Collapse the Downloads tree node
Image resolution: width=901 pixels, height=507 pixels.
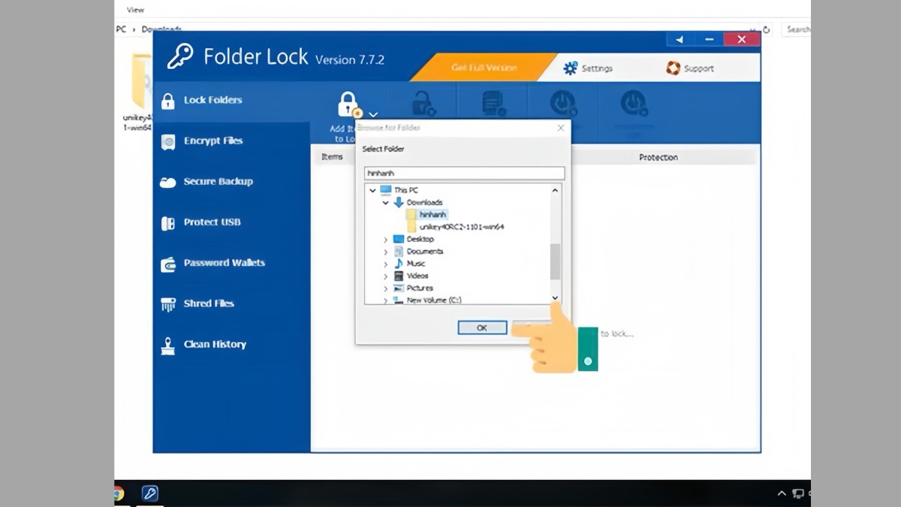(x=386, y=203)
